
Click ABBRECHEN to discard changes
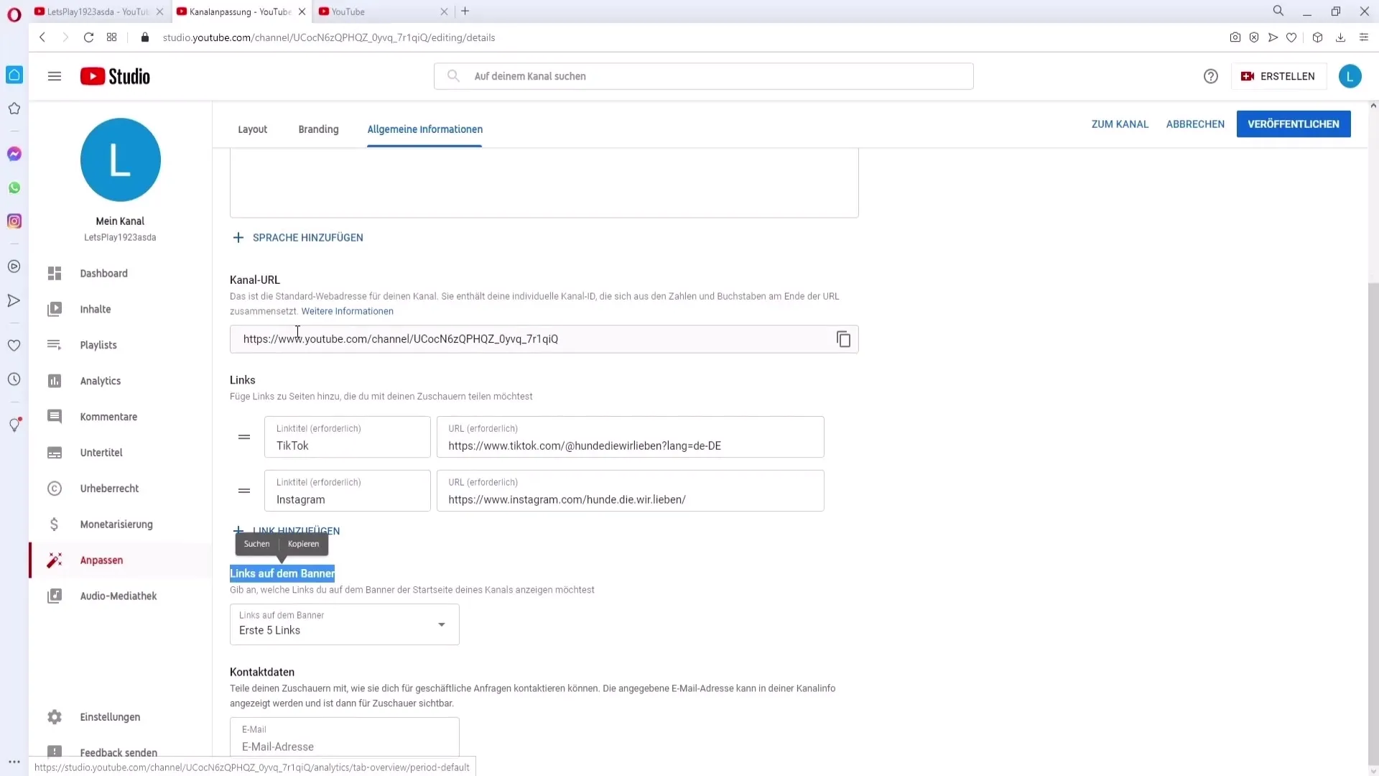tap(1195, 124)
